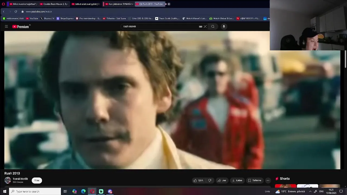Open 'Travis Scott Outfits' bookmark
The height and width of the screenshot is (195, 347).
167,18
